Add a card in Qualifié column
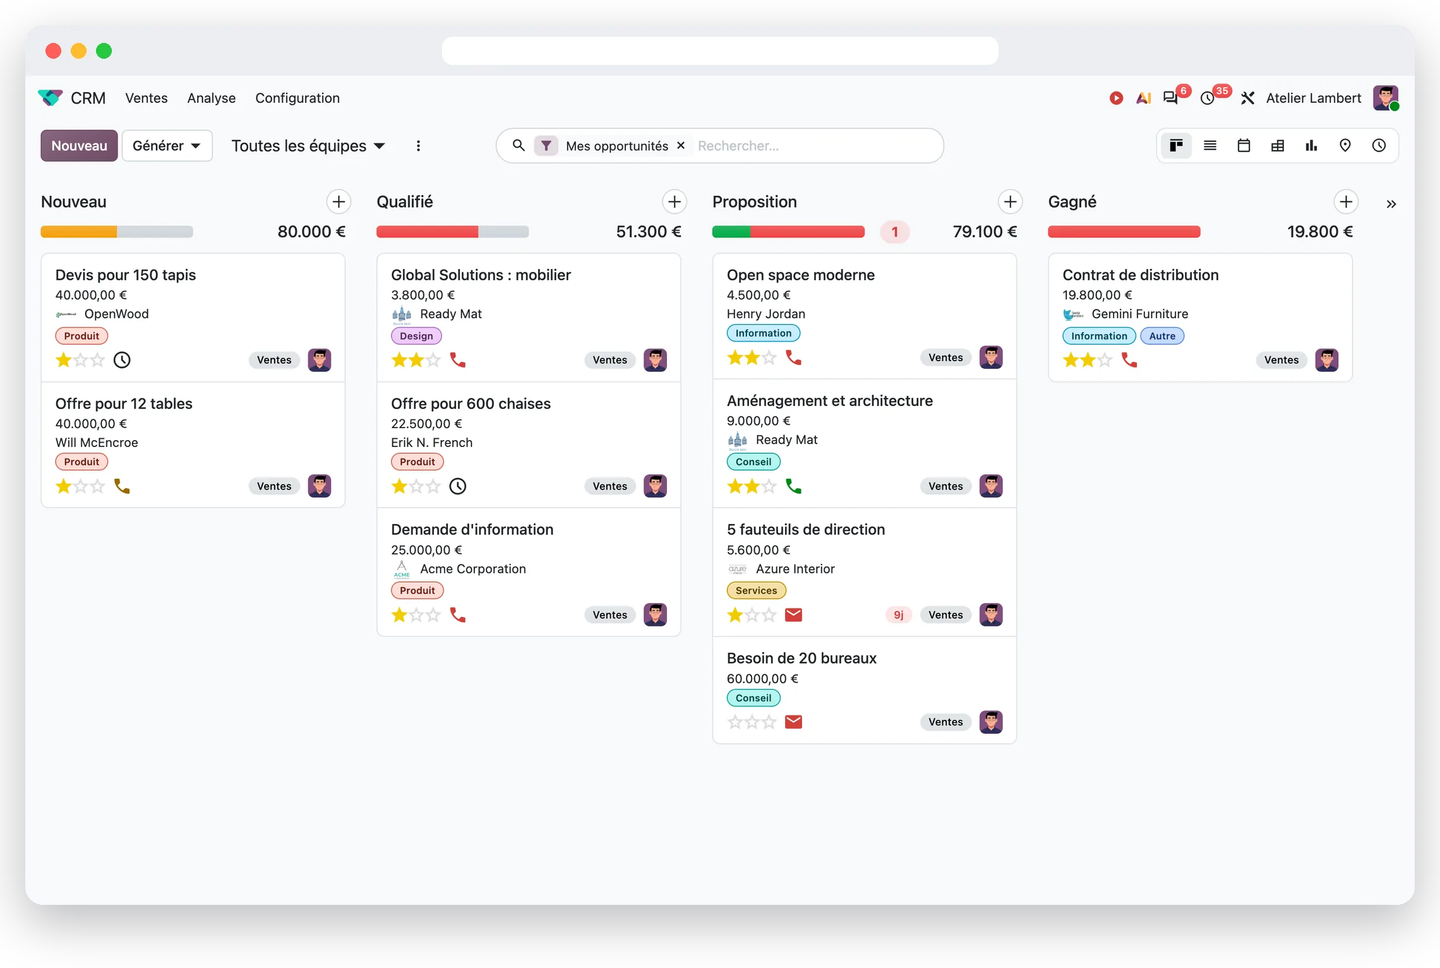Image resolution: width=1440 pixels, height=968 pixels. pyautogui.click(x=675, y=202)
